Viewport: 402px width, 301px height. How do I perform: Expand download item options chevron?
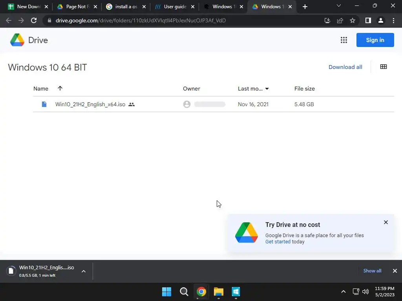84,271
